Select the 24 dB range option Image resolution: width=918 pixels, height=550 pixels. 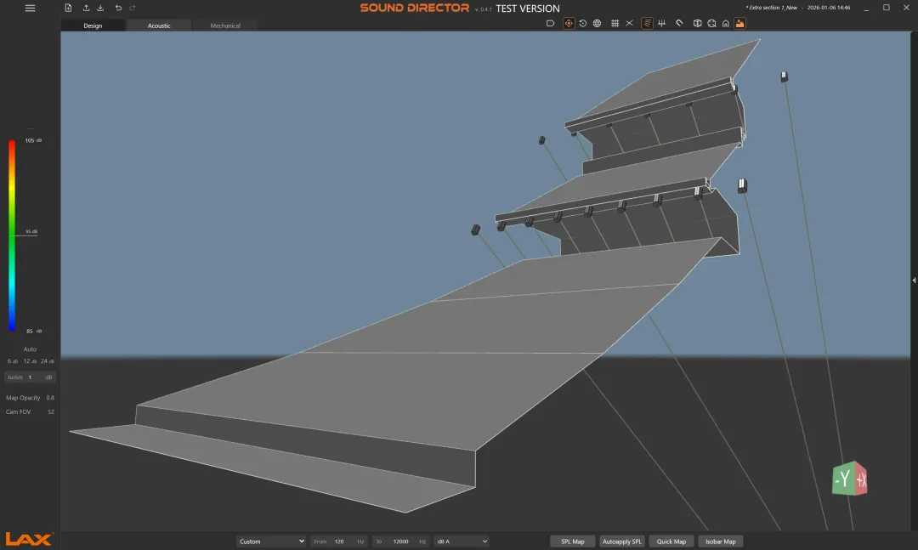click(48, 360)
